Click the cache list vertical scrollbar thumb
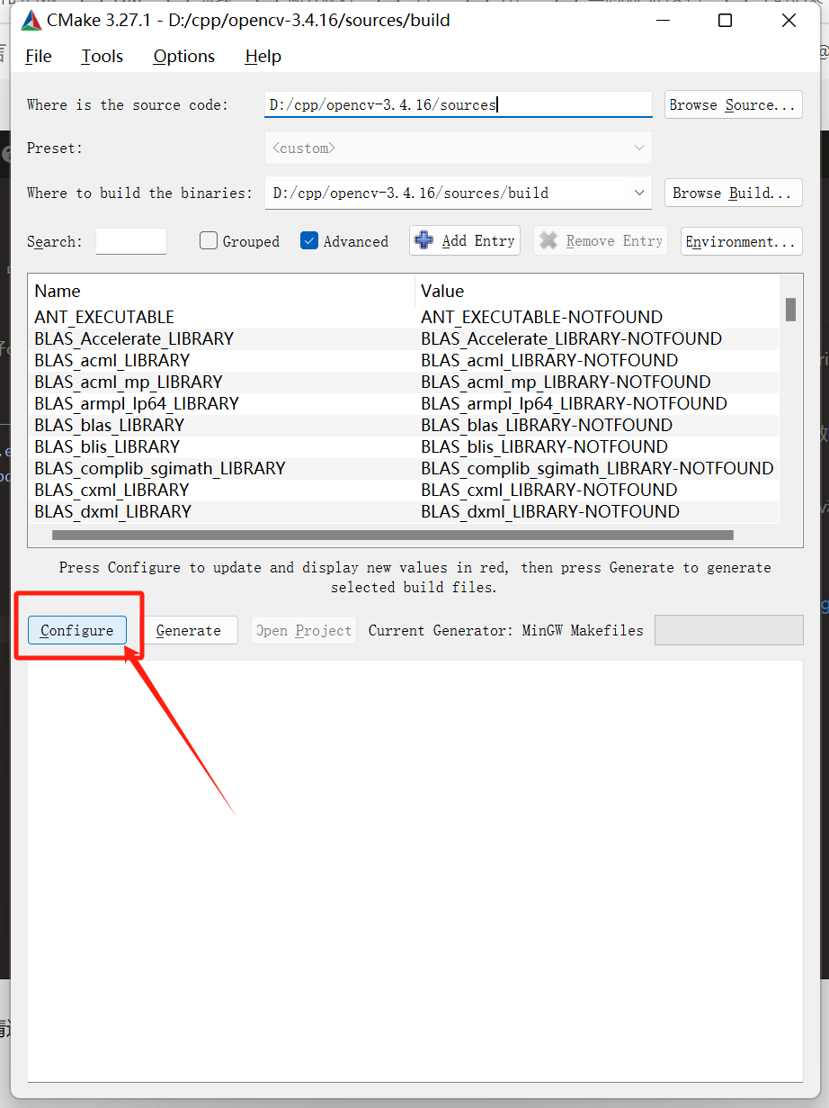Image resolution: width=829 pixels, height=1108 pixels. [x=790, y=310]
